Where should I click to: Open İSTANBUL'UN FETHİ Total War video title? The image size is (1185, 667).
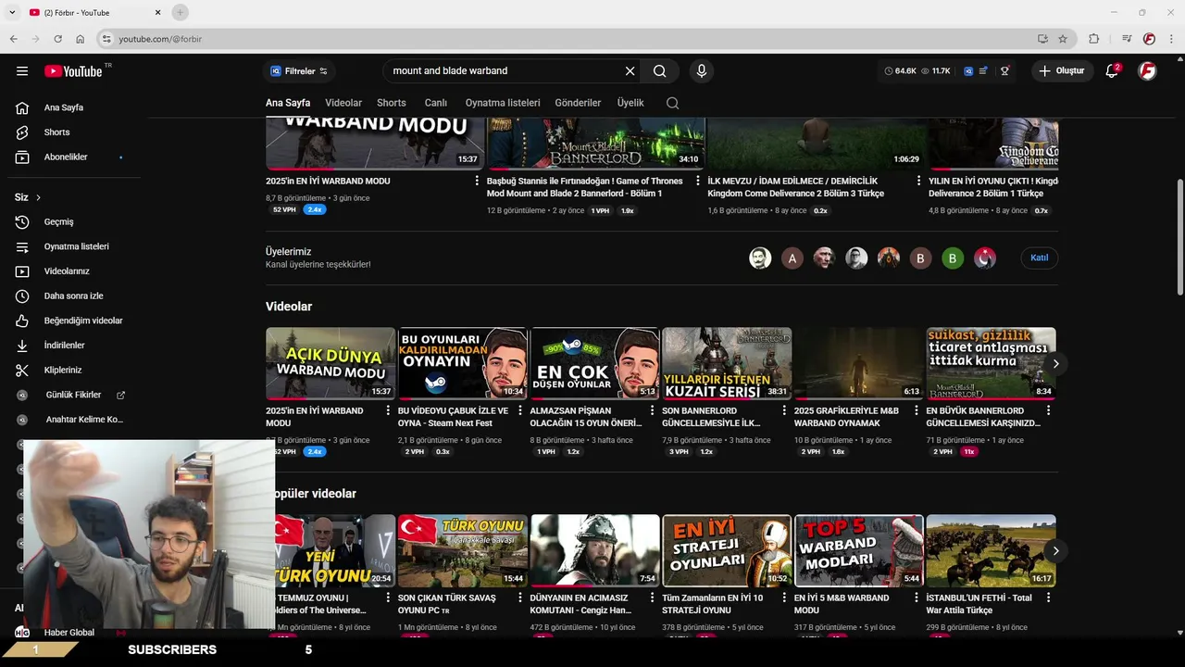pos(979,604)
